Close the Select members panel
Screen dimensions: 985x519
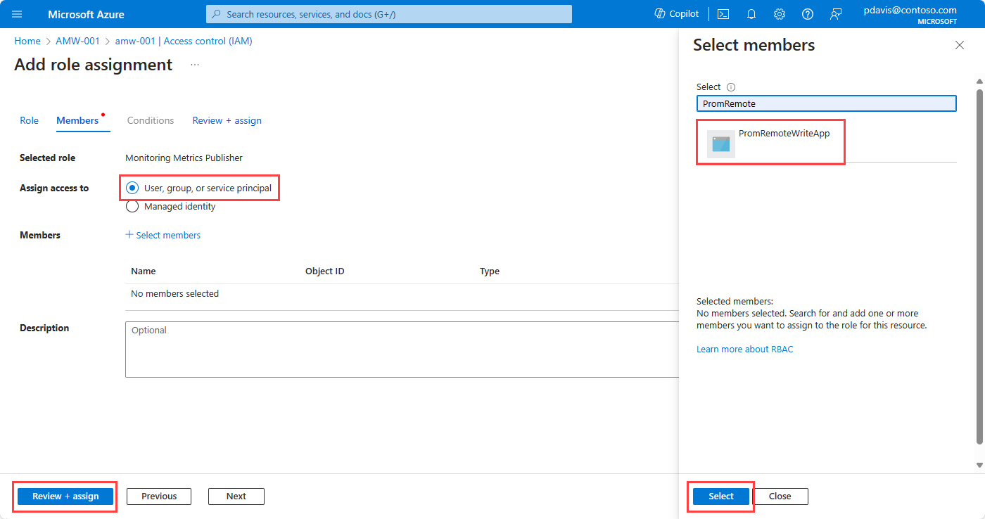tap(960, 45)
